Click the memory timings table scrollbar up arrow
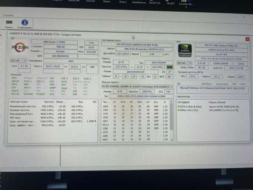 coord(171,102)
